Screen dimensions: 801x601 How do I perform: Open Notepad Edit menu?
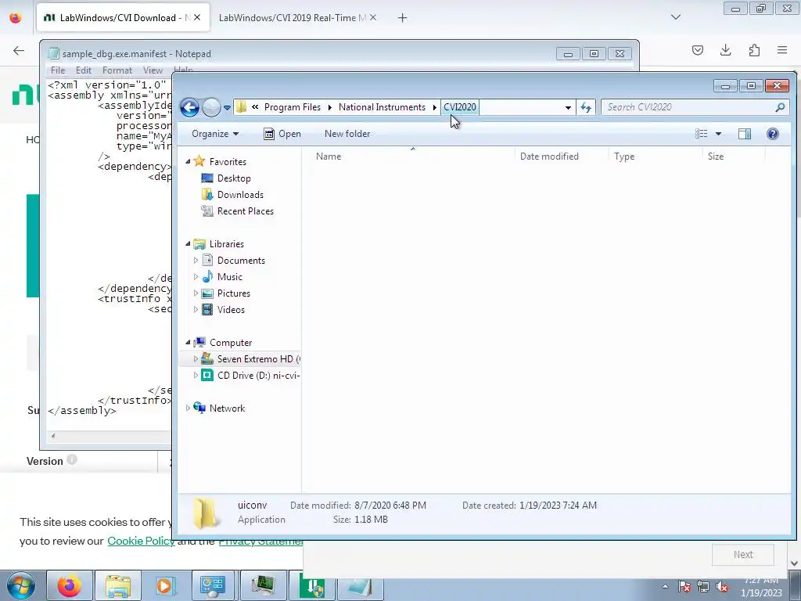point(84,70)
